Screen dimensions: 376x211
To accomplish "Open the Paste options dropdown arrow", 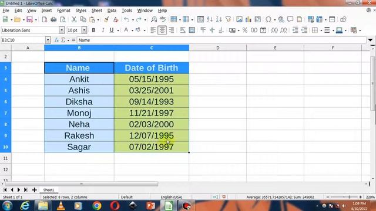I will tap(98, 20).
